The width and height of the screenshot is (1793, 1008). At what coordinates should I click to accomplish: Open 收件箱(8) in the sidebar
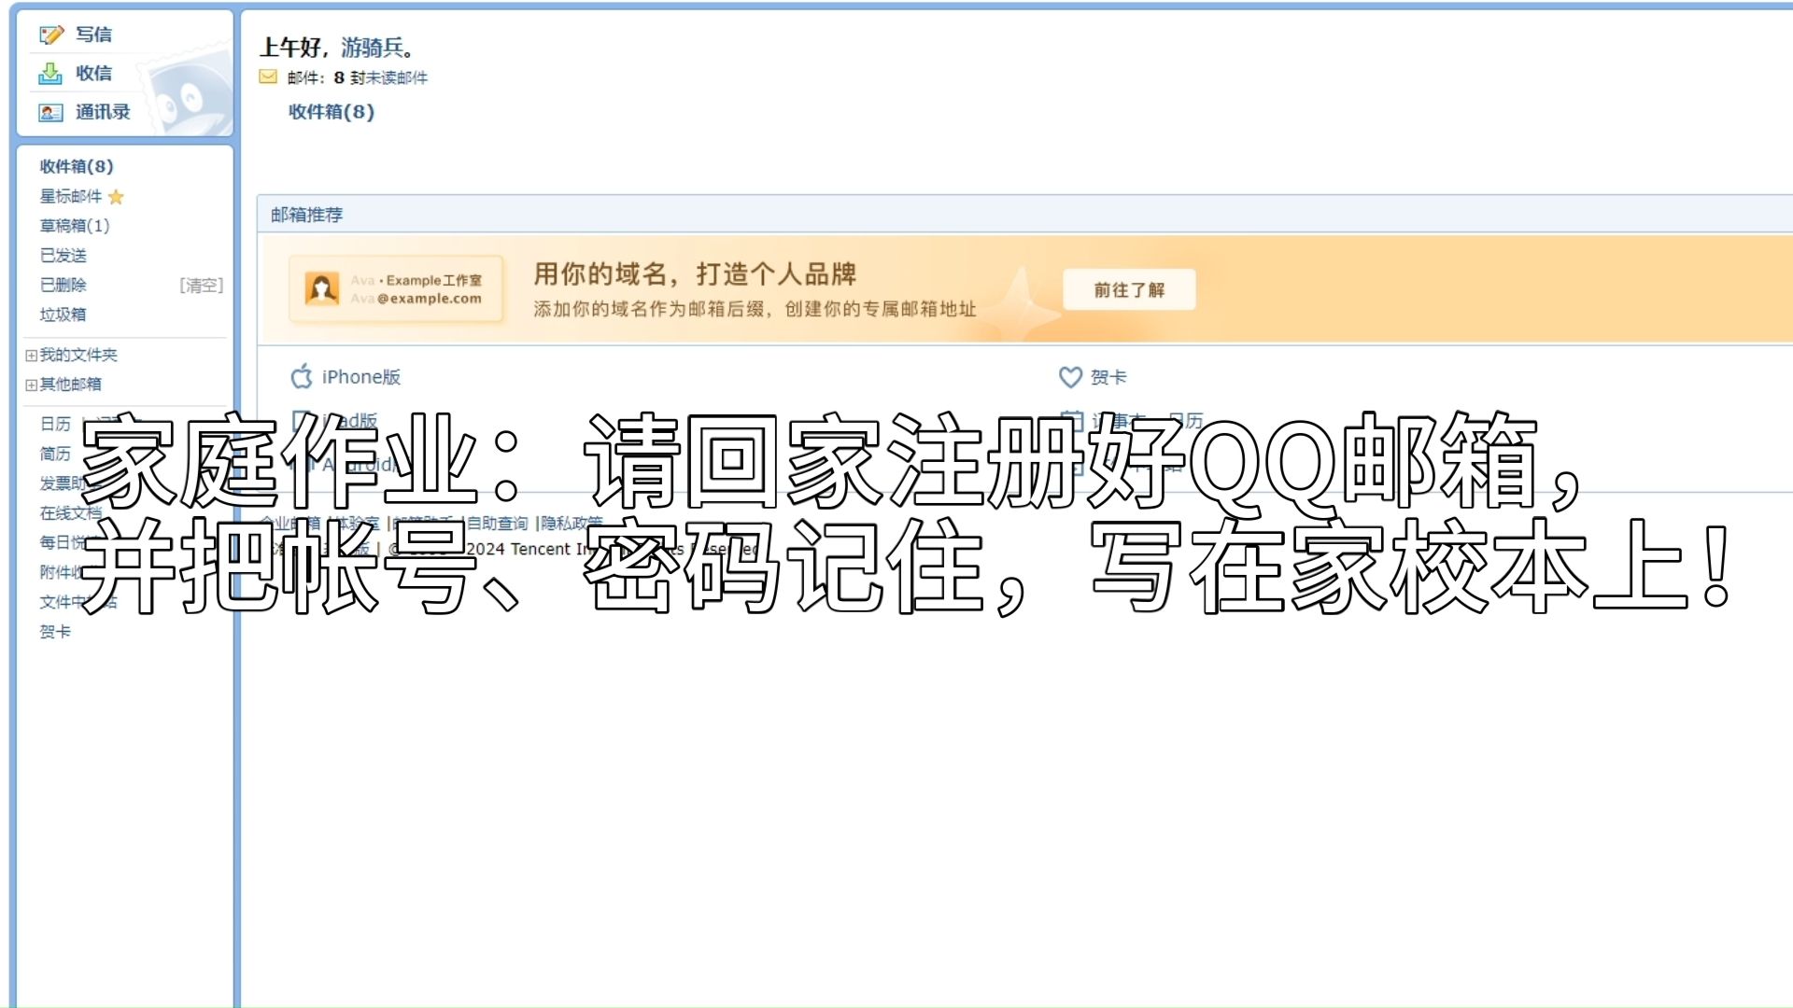pos(77,166)
